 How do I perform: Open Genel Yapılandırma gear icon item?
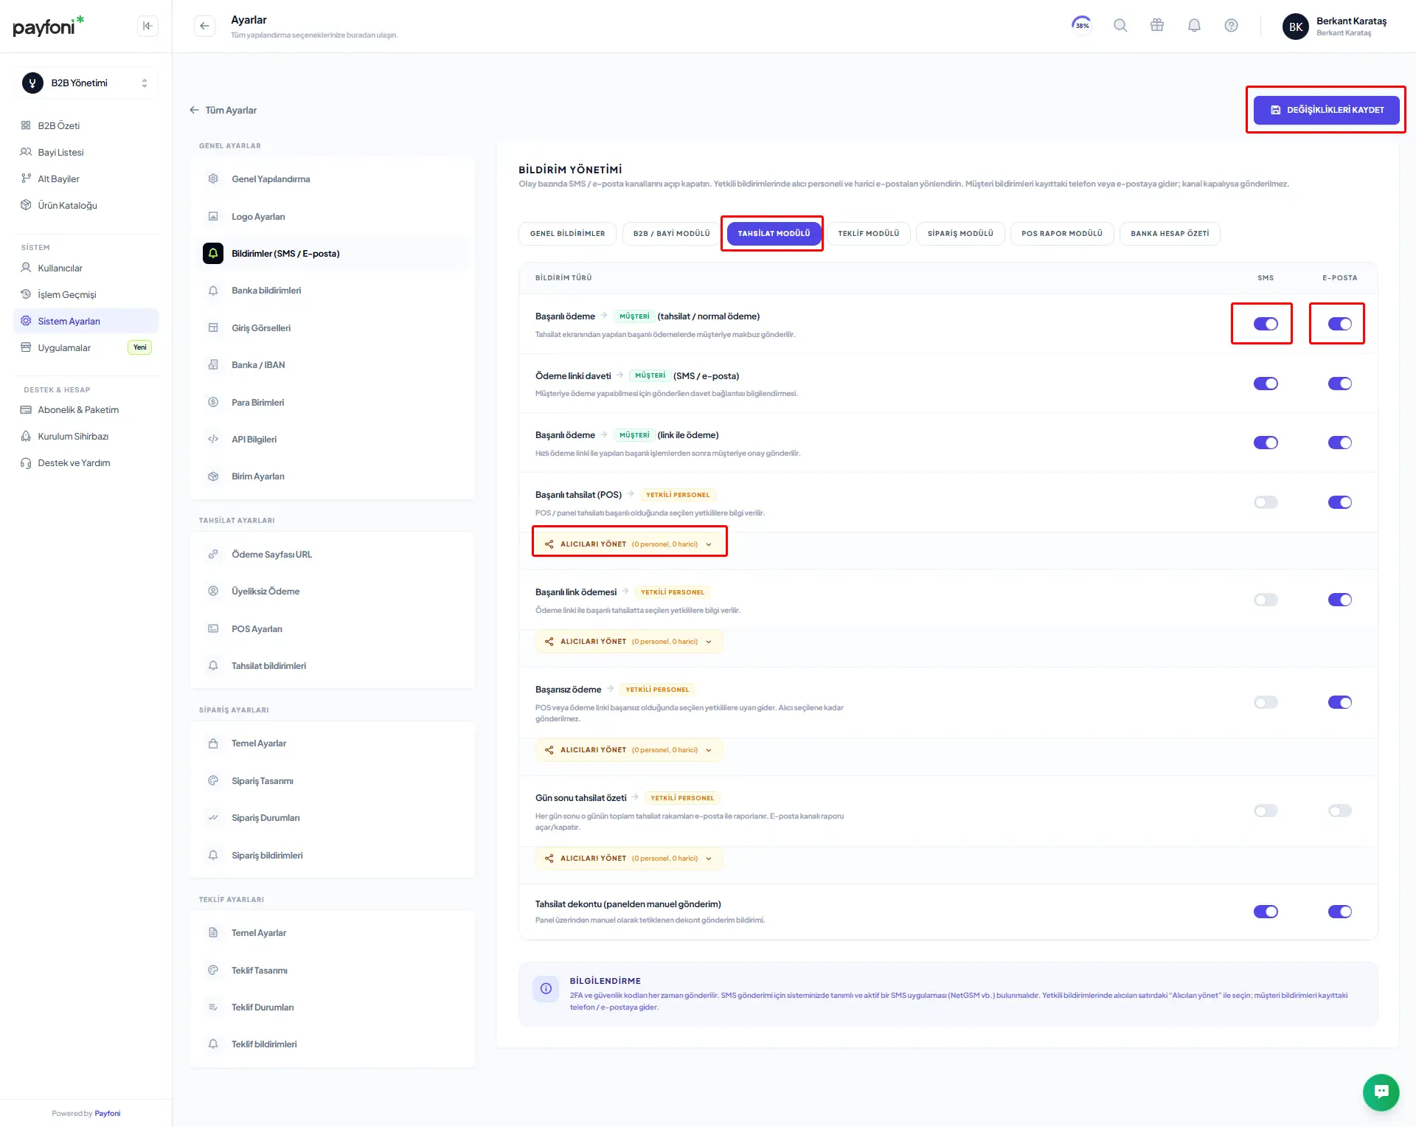pos(332,179)
